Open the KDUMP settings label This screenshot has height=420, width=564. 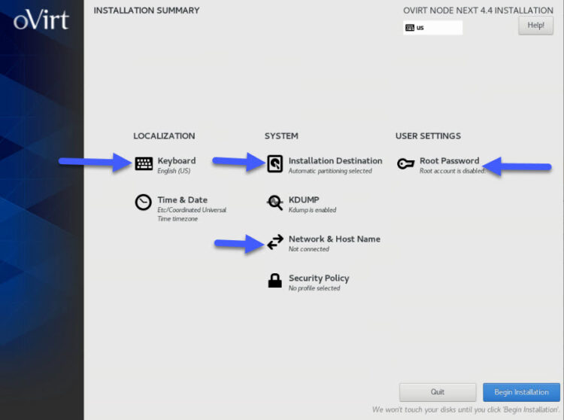[304, 199]
